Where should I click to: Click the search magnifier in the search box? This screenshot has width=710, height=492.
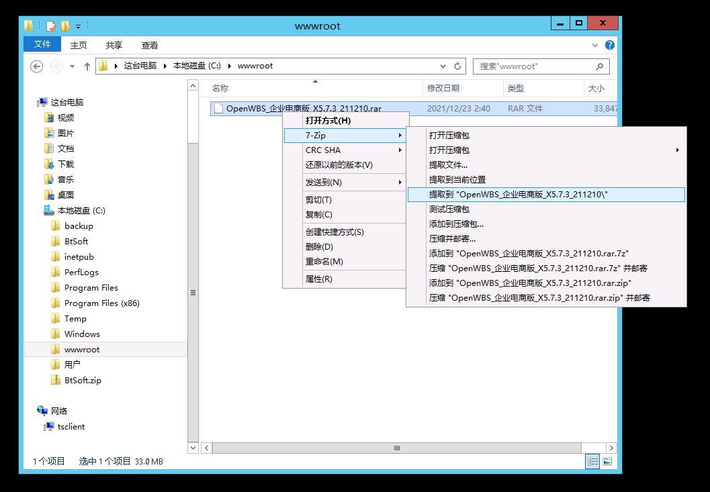click(599, 66)
